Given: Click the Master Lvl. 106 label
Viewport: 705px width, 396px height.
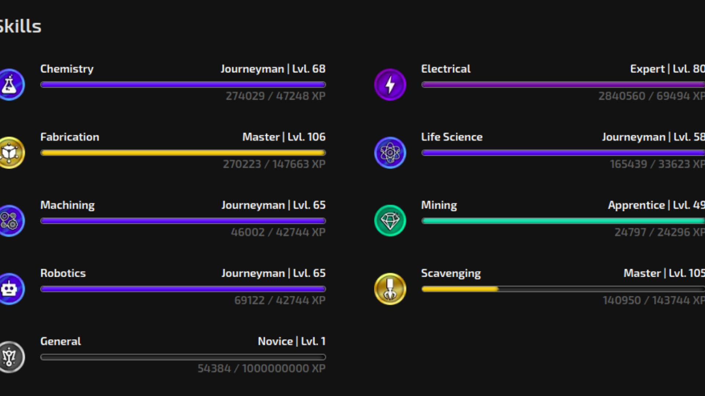Looking at the screenshot, I should [x=283, y=137].
